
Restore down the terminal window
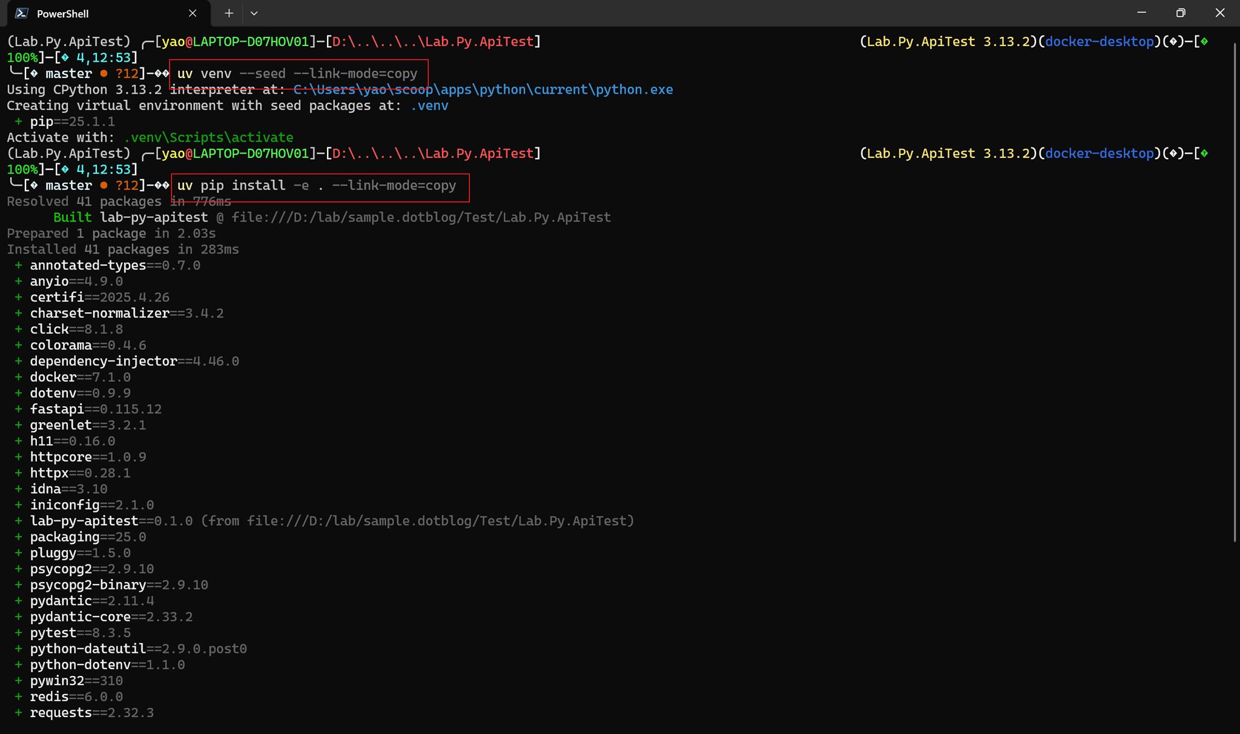click(1181, 13)
